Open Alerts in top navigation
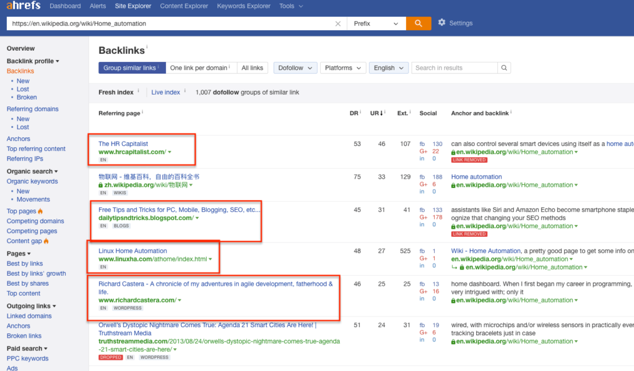Image resolution: width=634 pixels, height=371 pixels. click(98, 6)
